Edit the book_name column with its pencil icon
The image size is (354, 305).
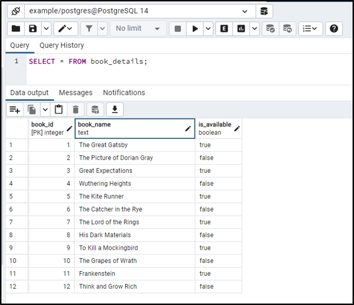(188, 128)
